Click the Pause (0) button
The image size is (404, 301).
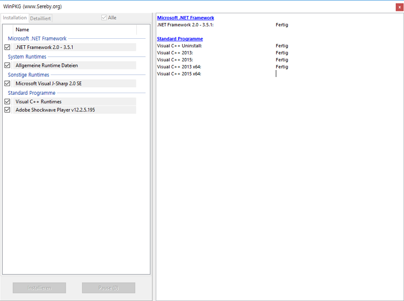pos(108,288)
